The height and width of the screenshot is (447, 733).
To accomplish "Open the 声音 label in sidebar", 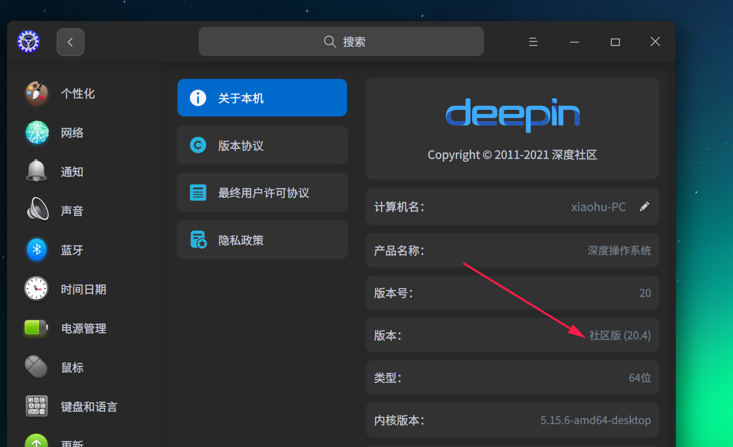I will [72, 211].
